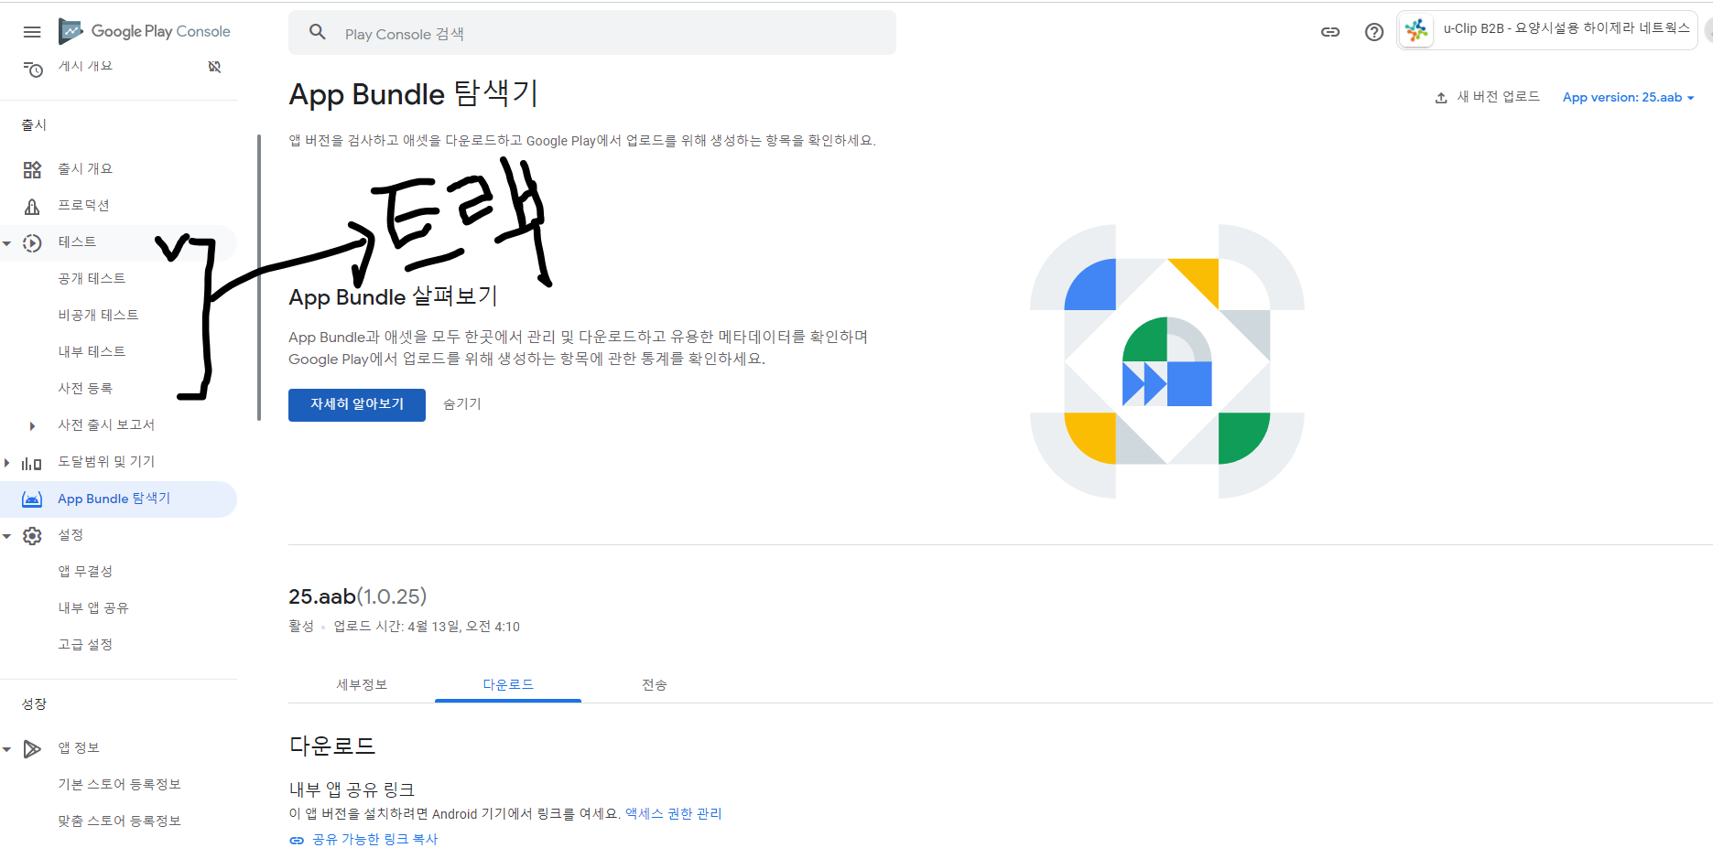1713x848 pixels.
Task: Click the '내부 앱 공유 링크' heading
Action: 352,789
